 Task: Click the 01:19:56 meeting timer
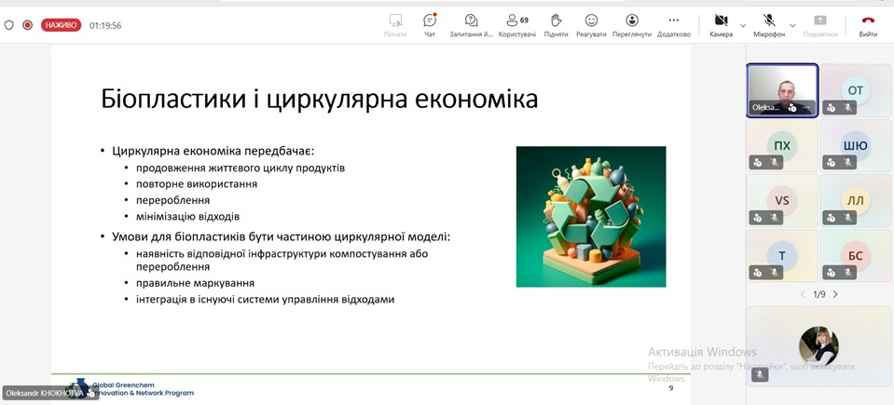click(x=105, y=26)
